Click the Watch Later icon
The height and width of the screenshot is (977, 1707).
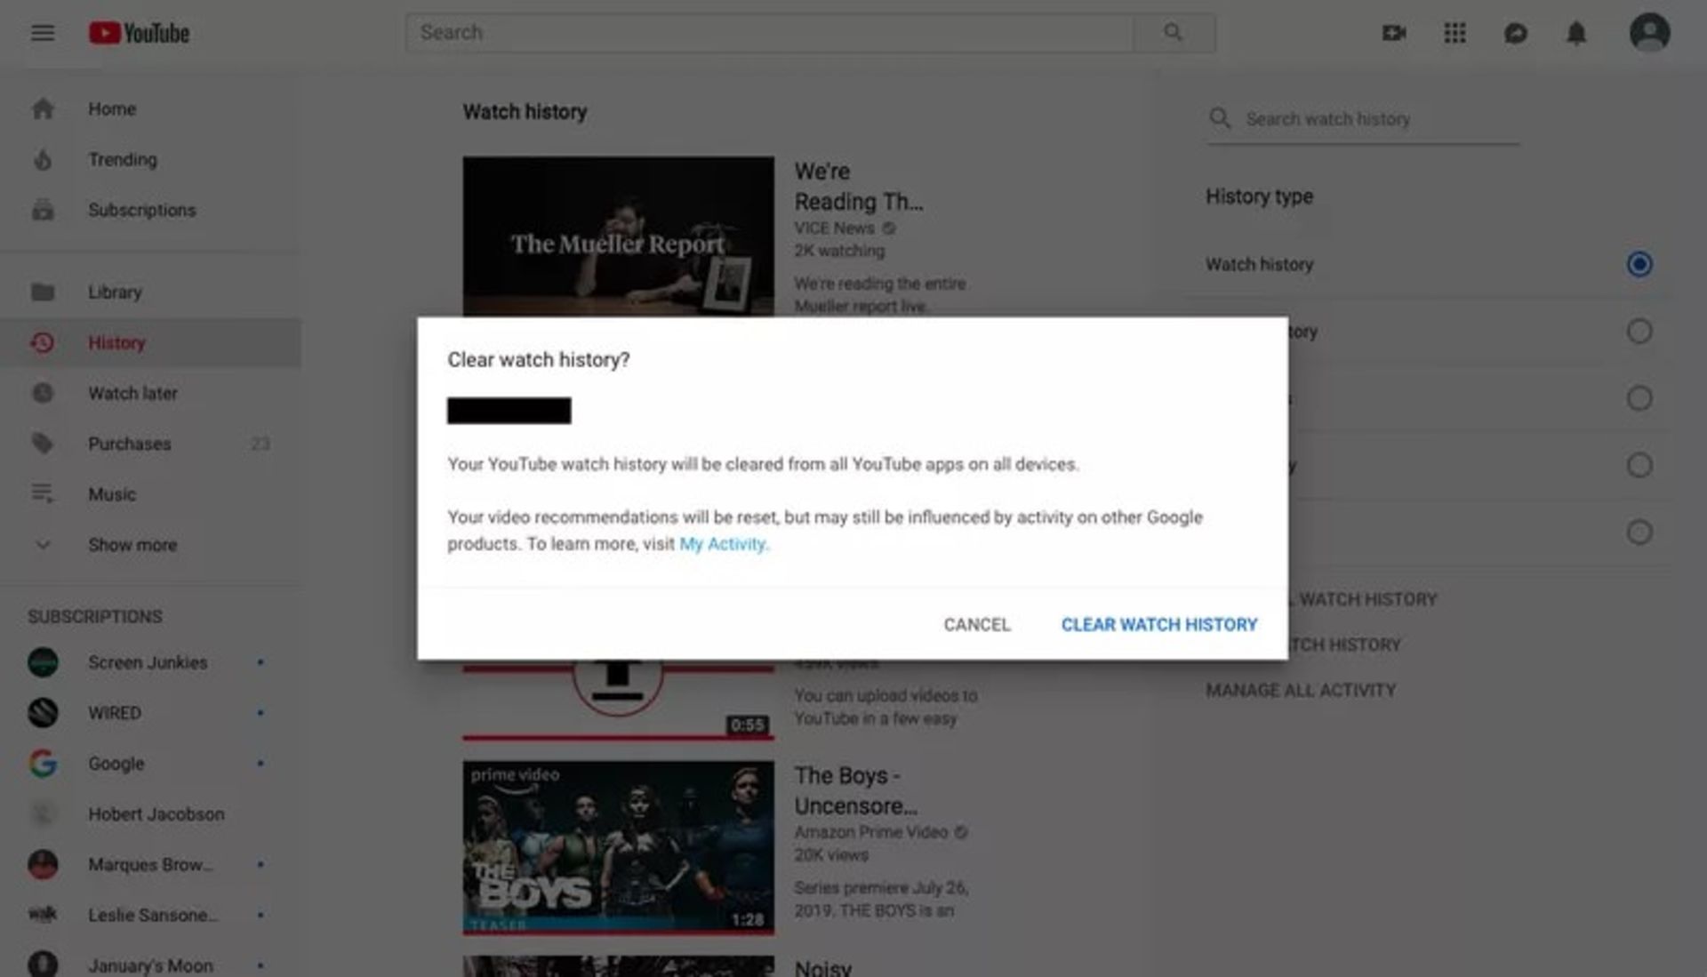point(42,393)
